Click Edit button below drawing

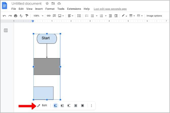tap(42, 105)
